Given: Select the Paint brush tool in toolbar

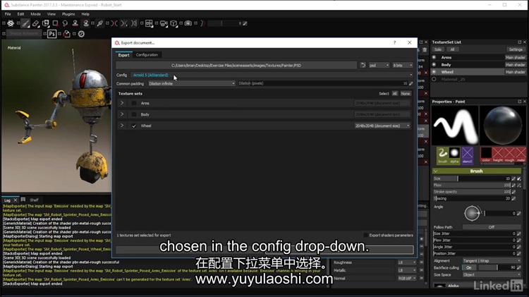Looking at the screenshot, I should pos(25,23).
